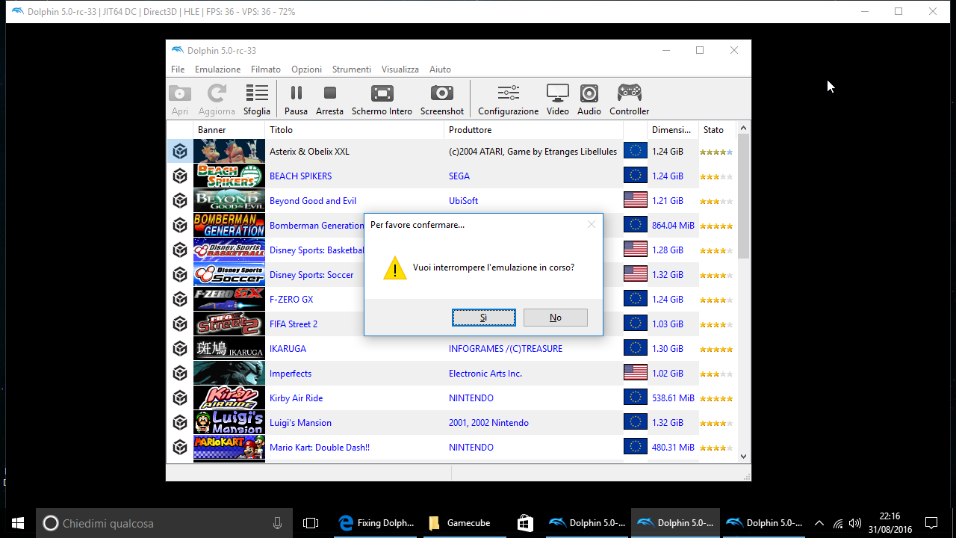Select the Disney Sports: Soccer title
Screen dimensions: 956x538
pos(311,275)
